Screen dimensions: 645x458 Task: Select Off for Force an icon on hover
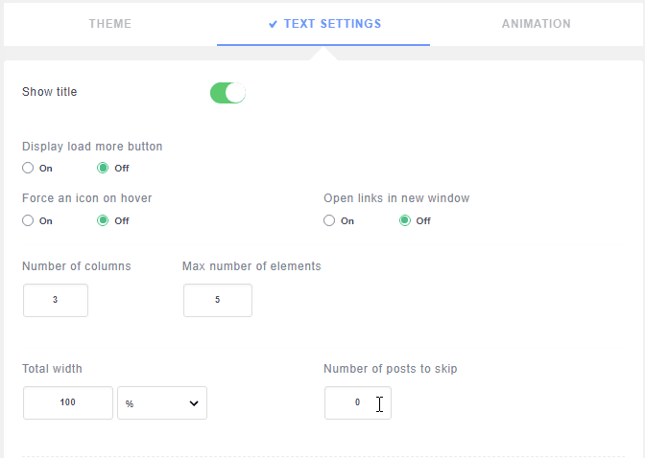pos(104,220)
